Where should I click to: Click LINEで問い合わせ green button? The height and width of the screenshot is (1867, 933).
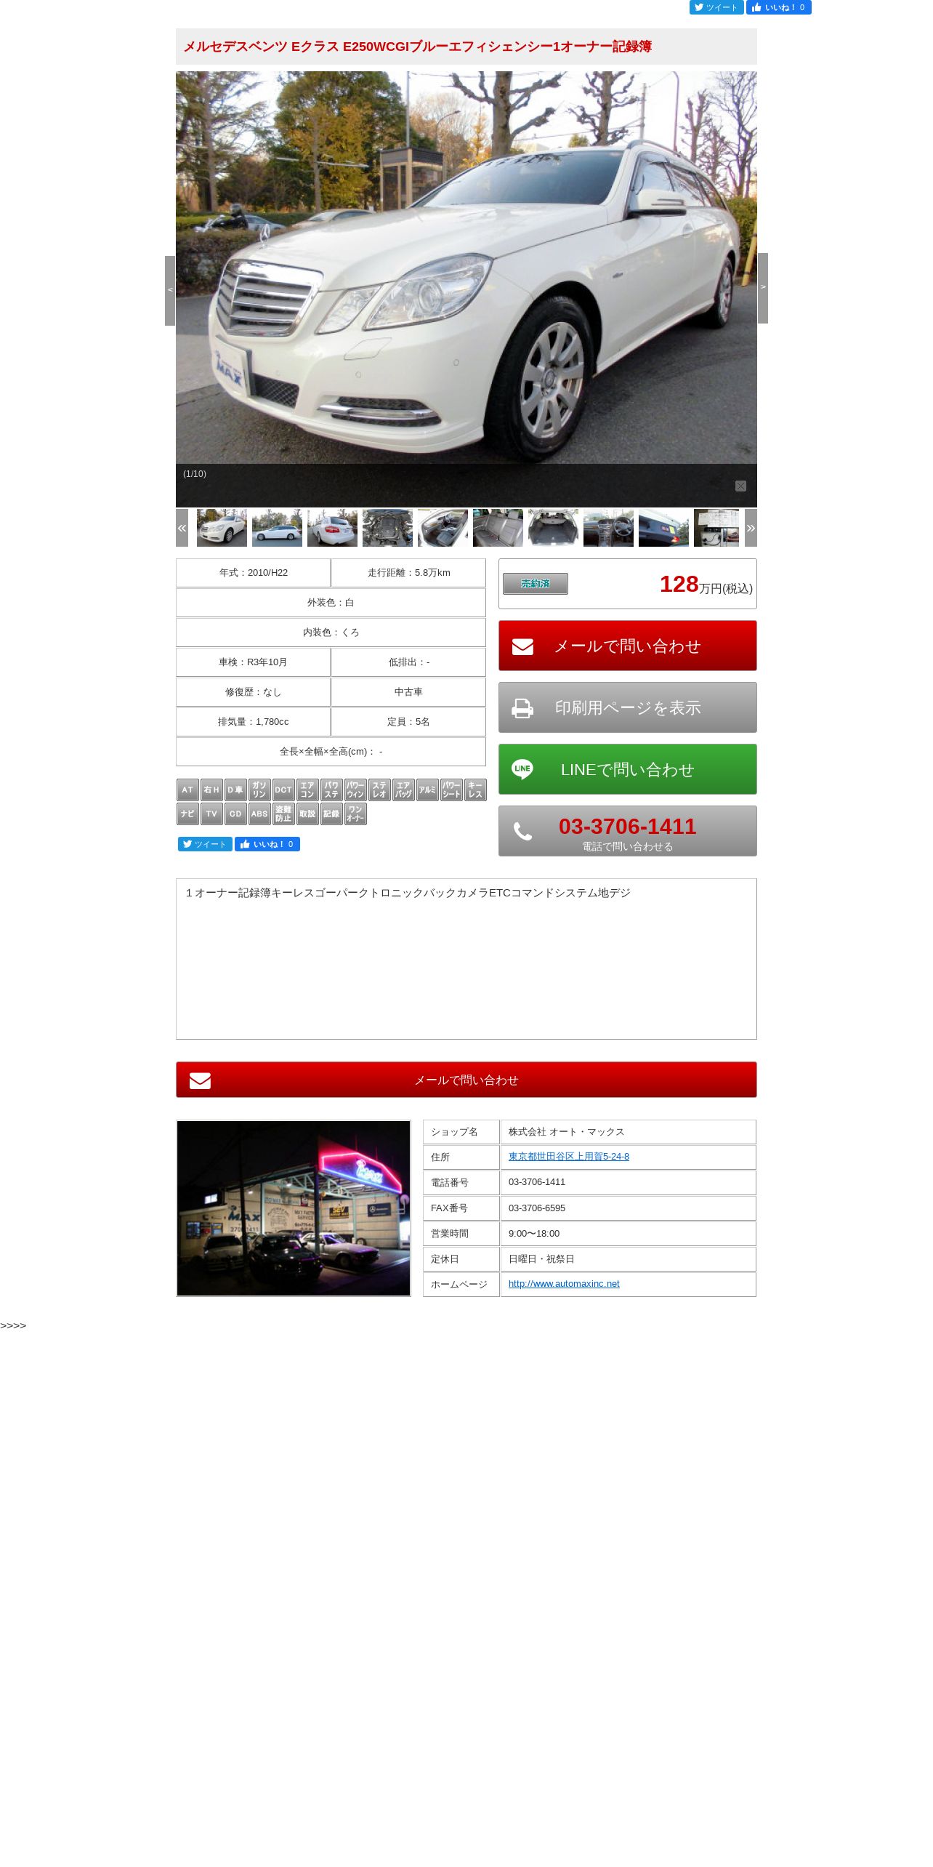click(628, 769)
